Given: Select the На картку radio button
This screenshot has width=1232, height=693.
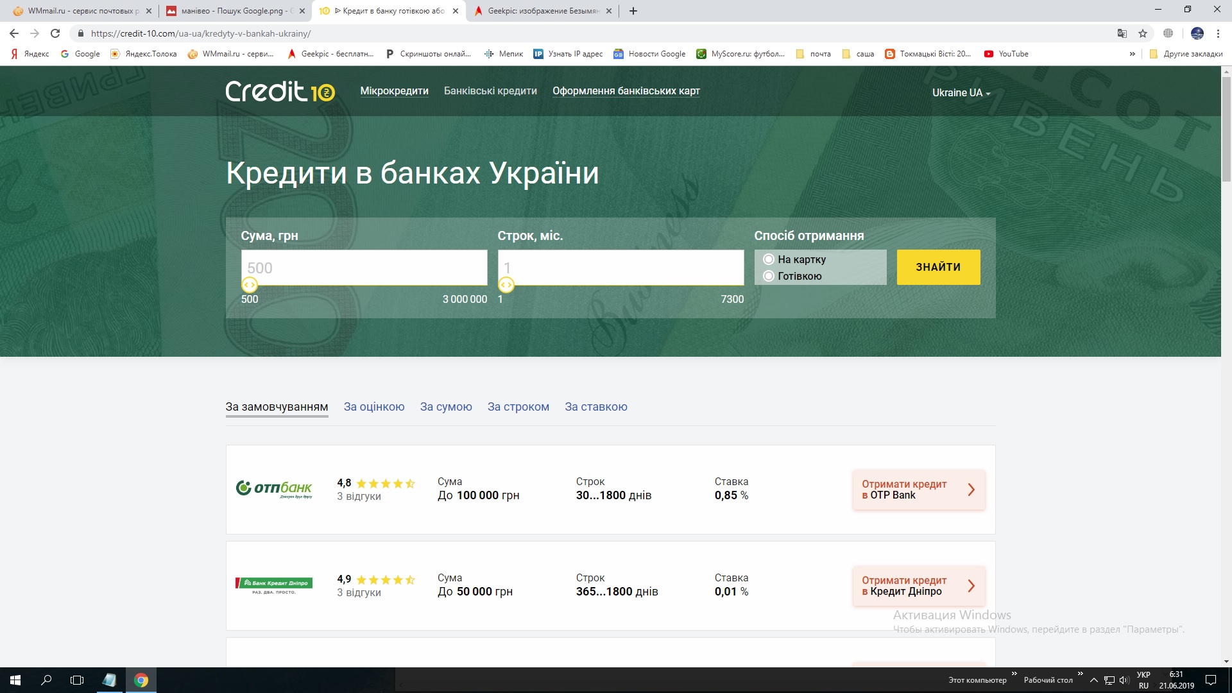Looking at the screenshot, I should click(x=768, y=259).
